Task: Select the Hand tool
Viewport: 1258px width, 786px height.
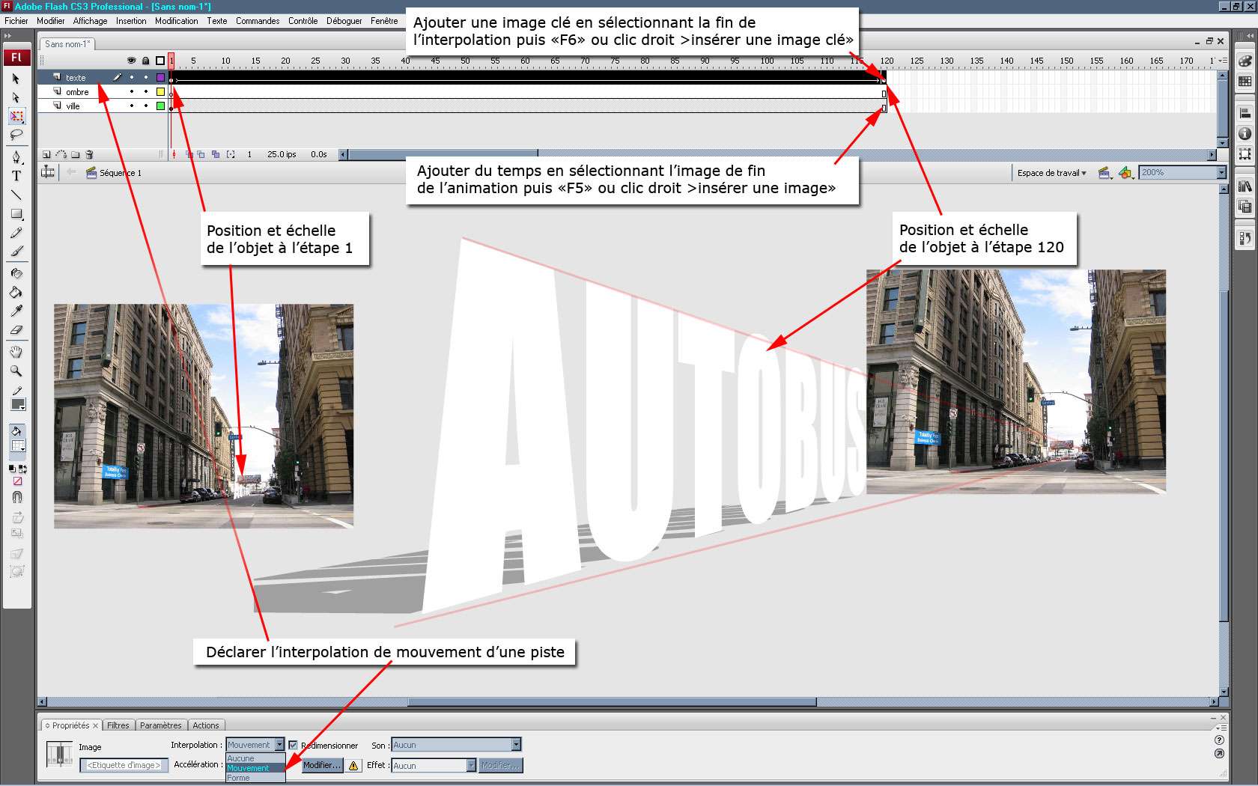Action: point(16,352)
